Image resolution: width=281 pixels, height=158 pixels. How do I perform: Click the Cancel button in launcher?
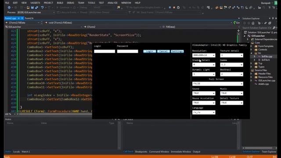pyautogui.click(x=163, y=51)
